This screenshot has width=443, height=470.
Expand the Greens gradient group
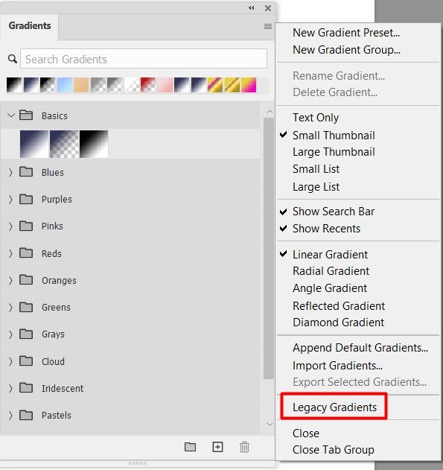[10, 307]
